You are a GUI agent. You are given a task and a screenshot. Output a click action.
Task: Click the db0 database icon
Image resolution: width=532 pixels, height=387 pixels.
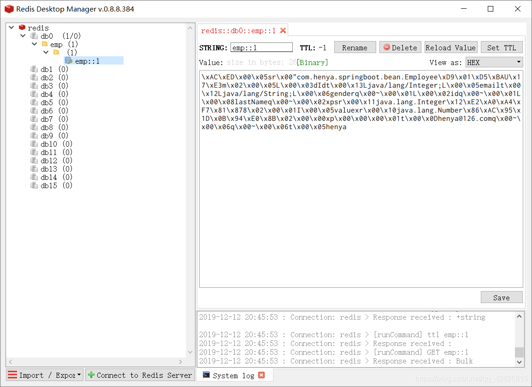[x=34, y=36]
